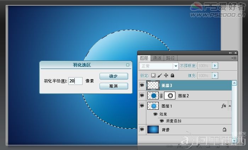The height and width of the screenshot is (150, 248).
Task: Hide 图层 3 with its eye icon
Action: (142, 85)
